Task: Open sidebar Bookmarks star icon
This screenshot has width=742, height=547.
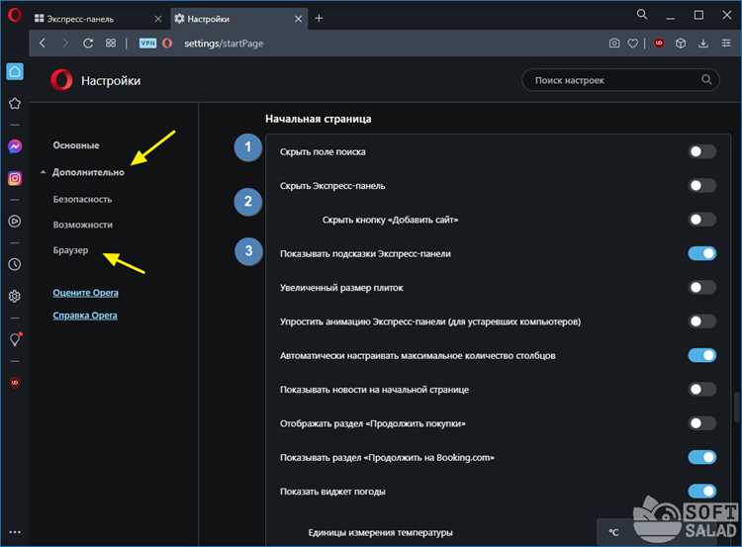Action: point(15,103)
